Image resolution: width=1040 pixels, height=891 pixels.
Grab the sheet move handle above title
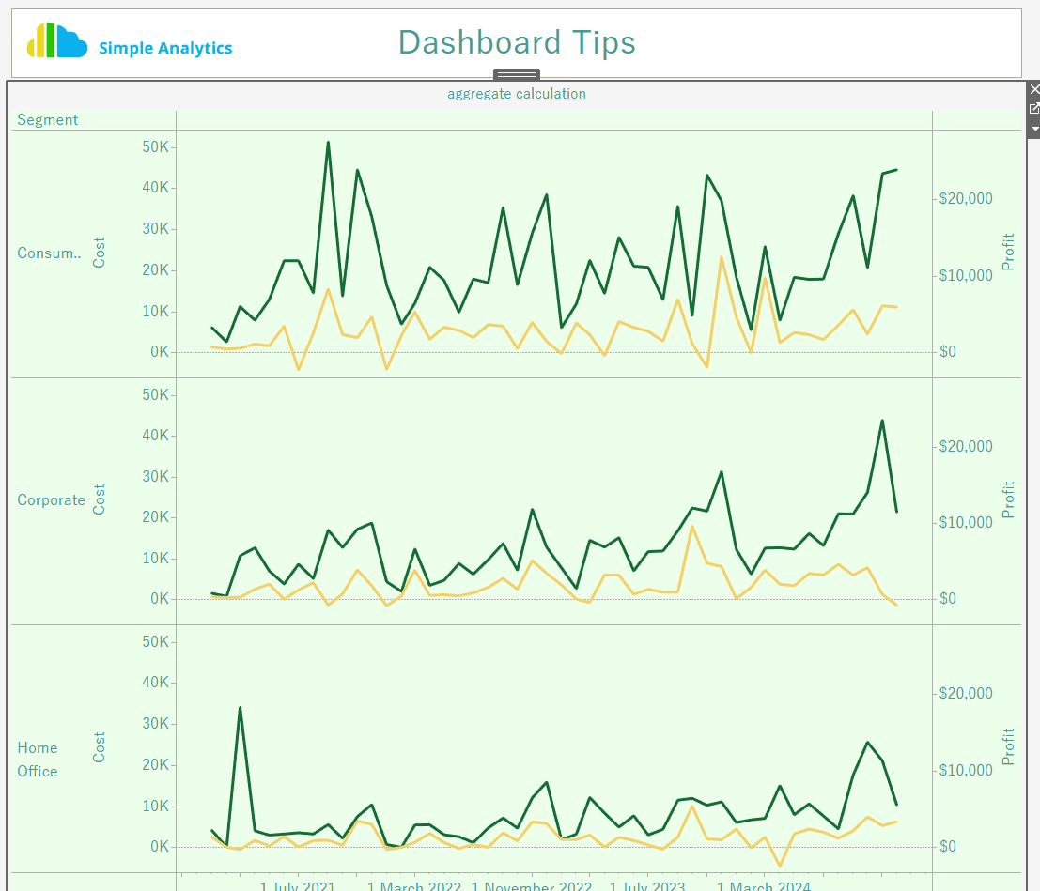coord(517,75)
